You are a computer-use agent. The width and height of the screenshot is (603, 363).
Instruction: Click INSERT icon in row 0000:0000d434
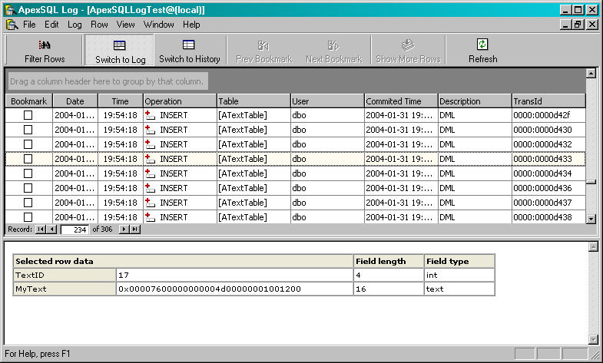pyautogui.click(x=150, y=173)
